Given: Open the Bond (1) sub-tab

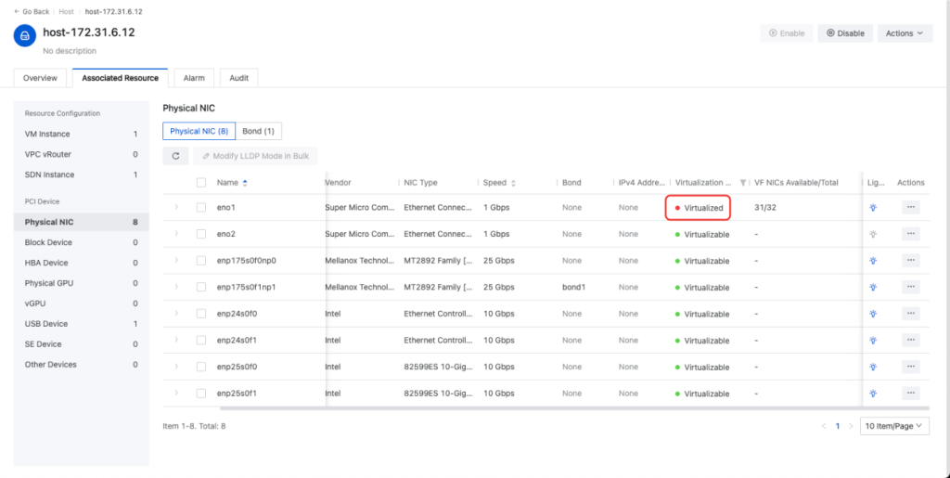Looking at the screenshot, I should [259, 132].
